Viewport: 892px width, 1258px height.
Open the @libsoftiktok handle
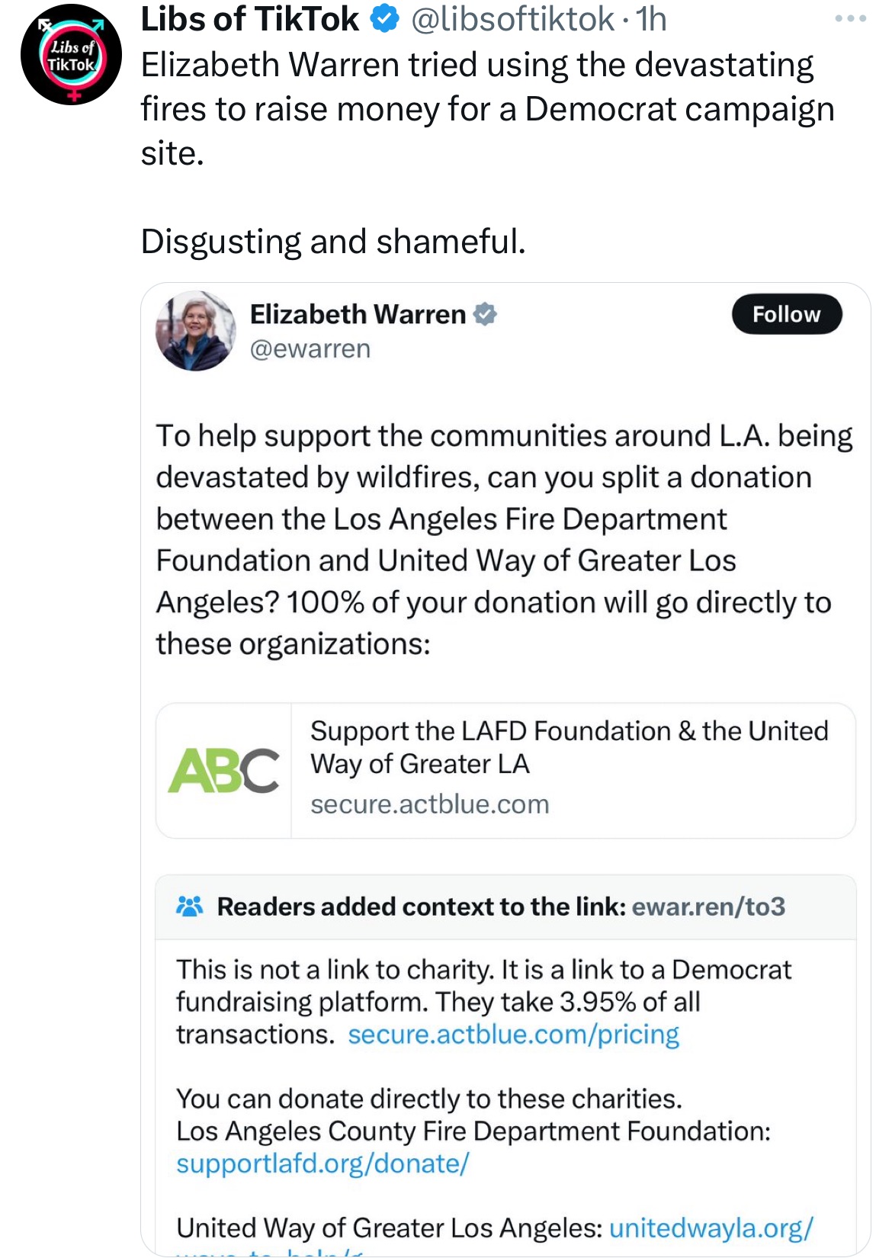[x=512, y=19]
